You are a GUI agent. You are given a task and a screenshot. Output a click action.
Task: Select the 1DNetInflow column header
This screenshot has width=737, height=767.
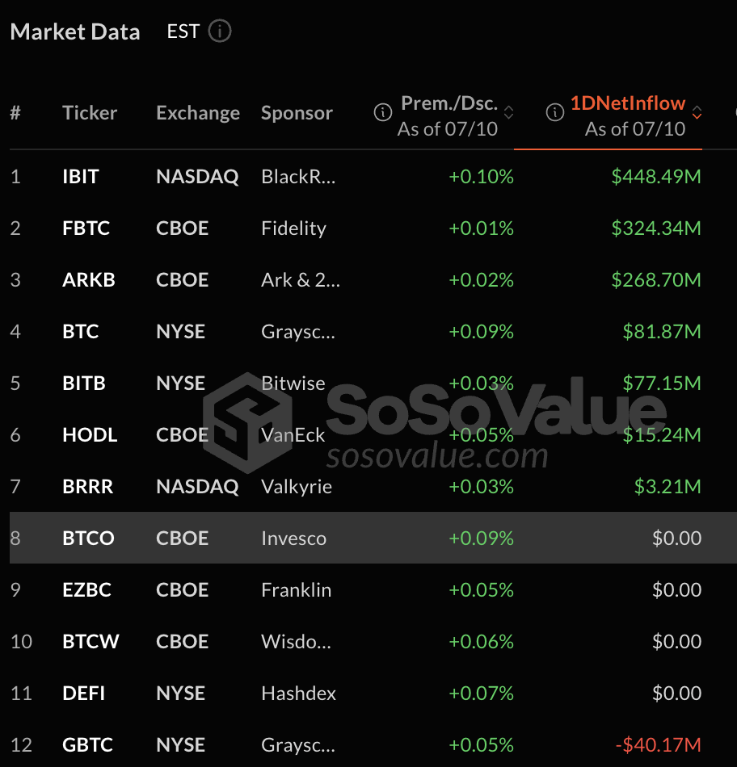[x=627, y=103]
